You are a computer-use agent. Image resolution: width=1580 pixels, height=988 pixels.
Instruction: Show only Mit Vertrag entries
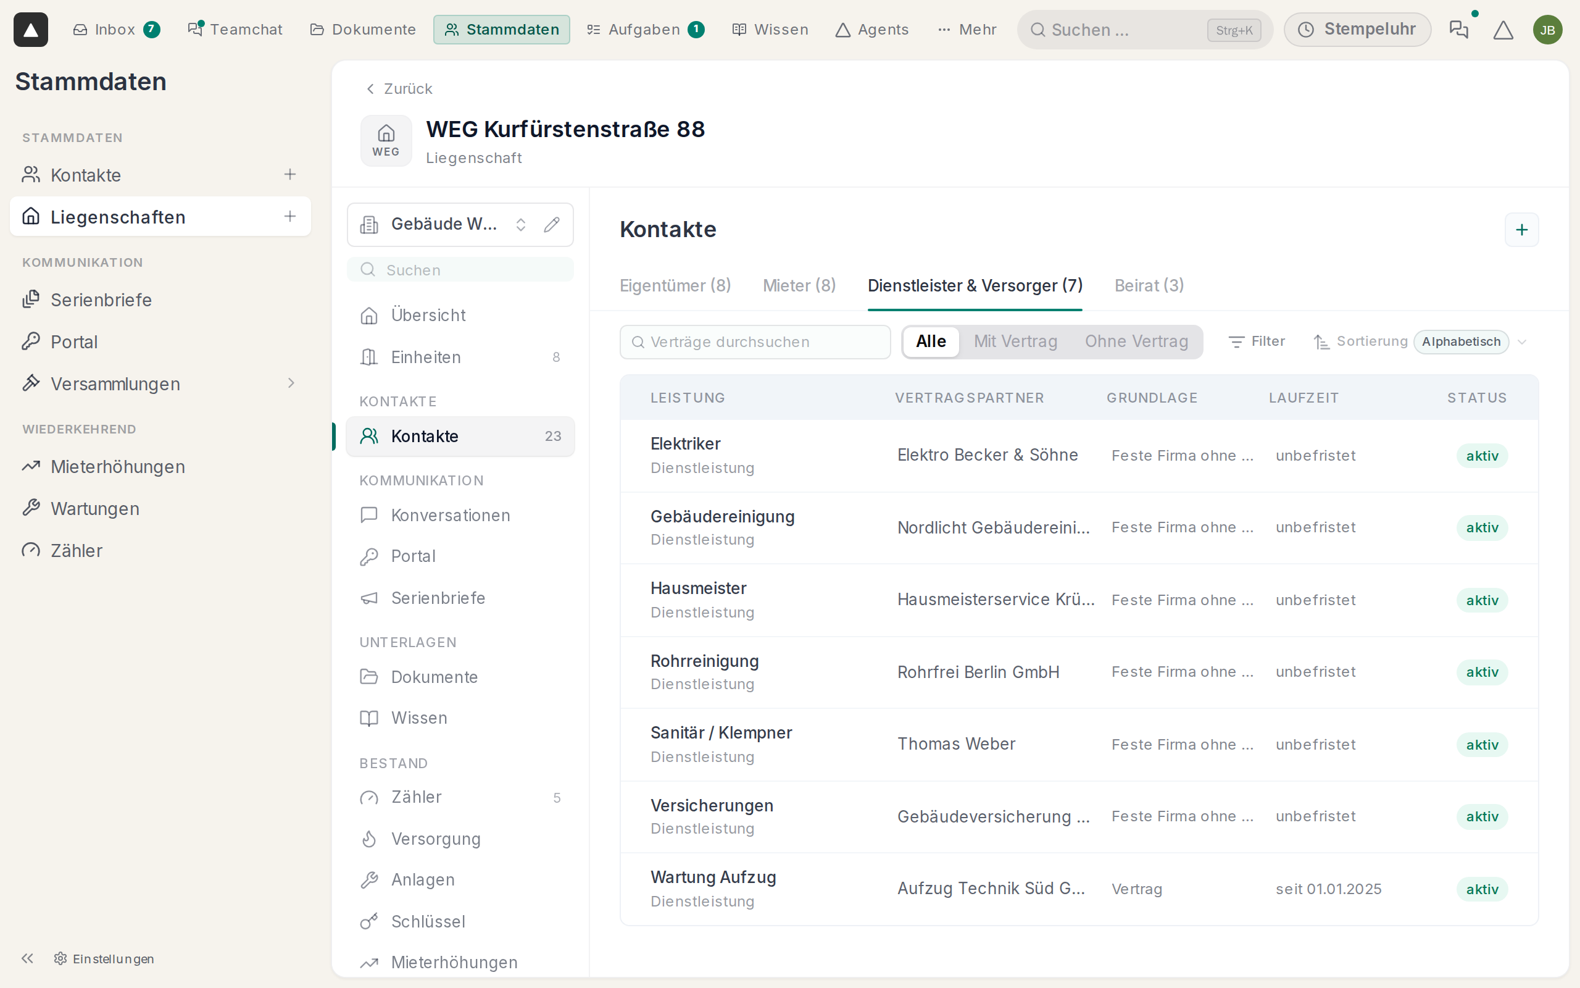[1015, 341]
